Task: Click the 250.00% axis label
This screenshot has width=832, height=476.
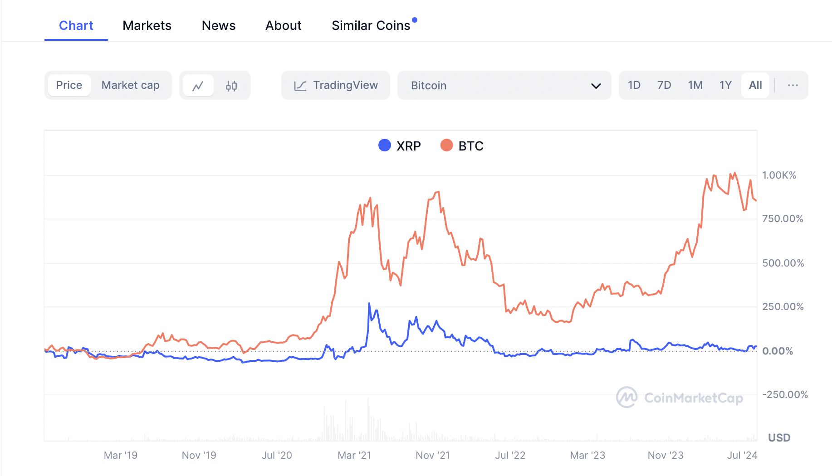Action: 783,306
